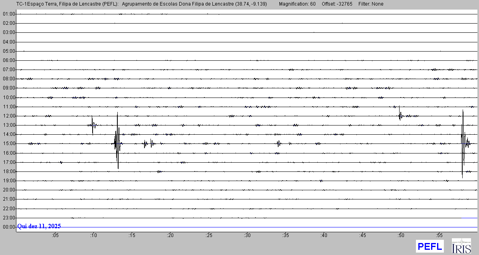The image size is (479, 255).
Task: Select the :55 minute axis label
Action: point(439,235)
